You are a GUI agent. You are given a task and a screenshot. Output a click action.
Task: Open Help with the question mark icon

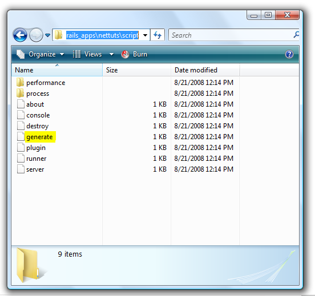289,54
